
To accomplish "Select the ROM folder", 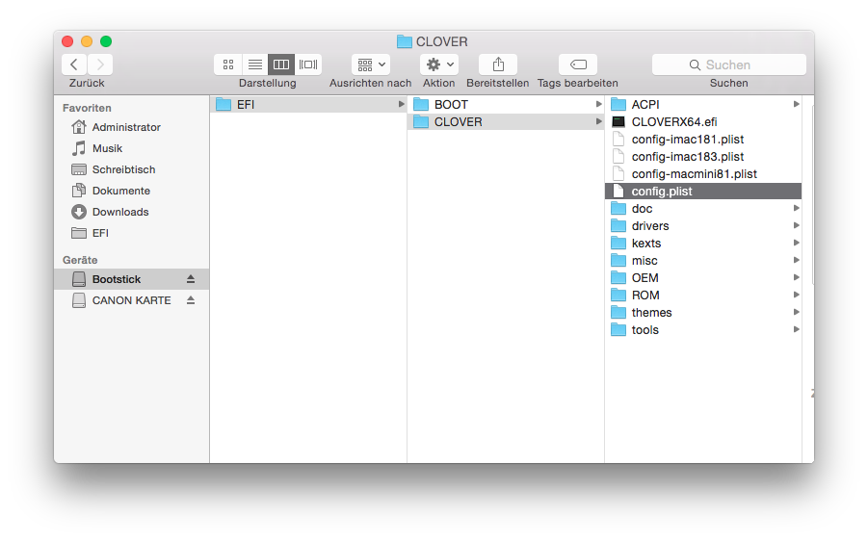I will [703, 295].
